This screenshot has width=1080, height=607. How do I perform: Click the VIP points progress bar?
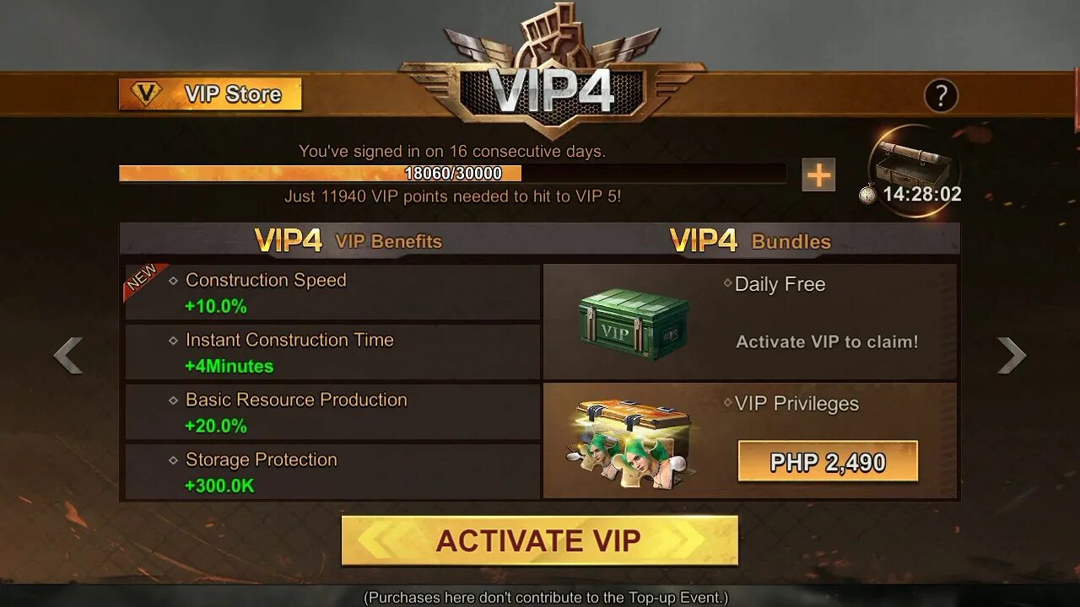[x=452, y=174]
